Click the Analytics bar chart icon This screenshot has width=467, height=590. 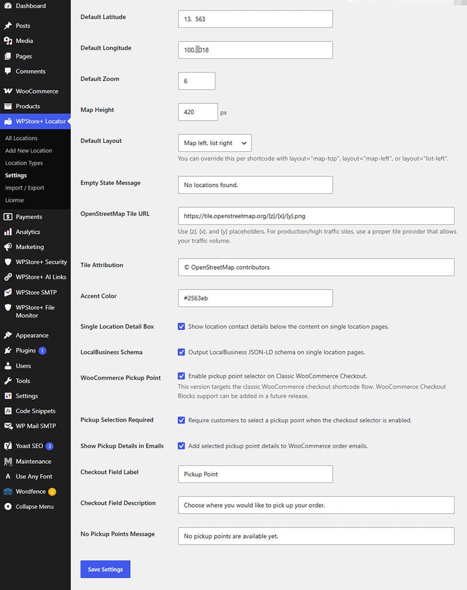[8, 232]
